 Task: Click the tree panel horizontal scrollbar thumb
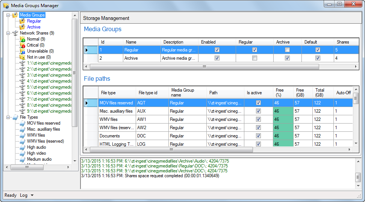27,167
